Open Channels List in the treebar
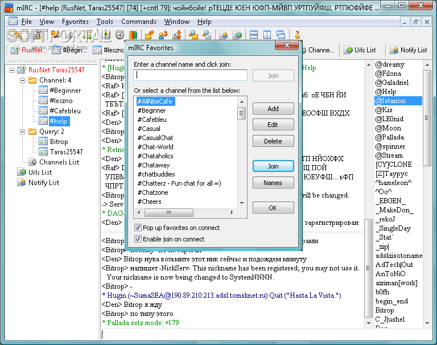The image size is (437, 345). [x=54, y=162]
